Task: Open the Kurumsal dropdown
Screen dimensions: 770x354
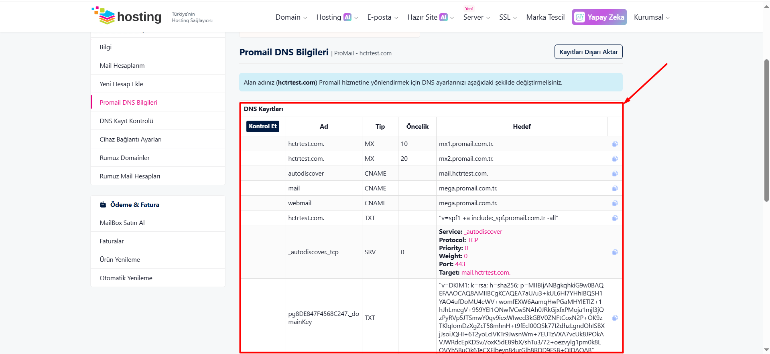Action: (x=652, y=17)
